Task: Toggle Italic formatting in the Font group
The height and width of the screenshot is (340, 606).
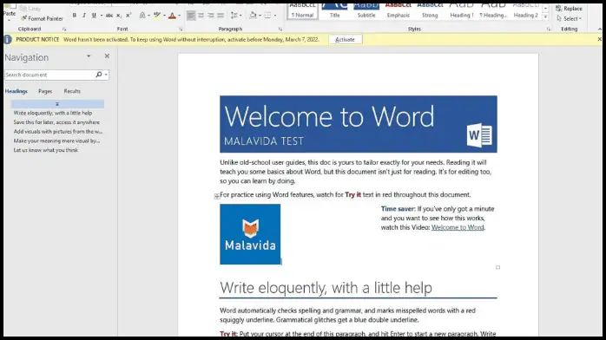Action: pyautogui.click(x=84, y=16)
